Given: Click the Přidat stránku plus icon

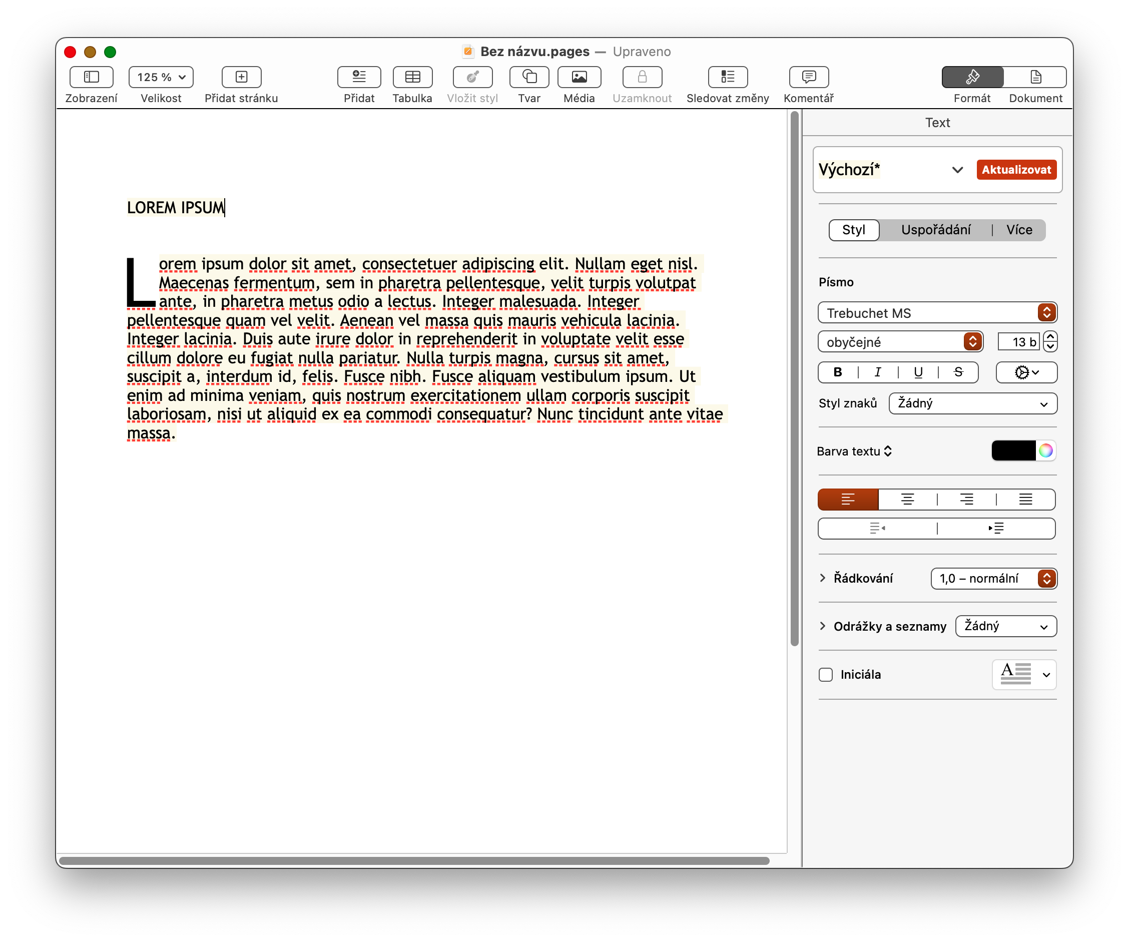Looking at the screenshot, I should [x=241, y=77].
